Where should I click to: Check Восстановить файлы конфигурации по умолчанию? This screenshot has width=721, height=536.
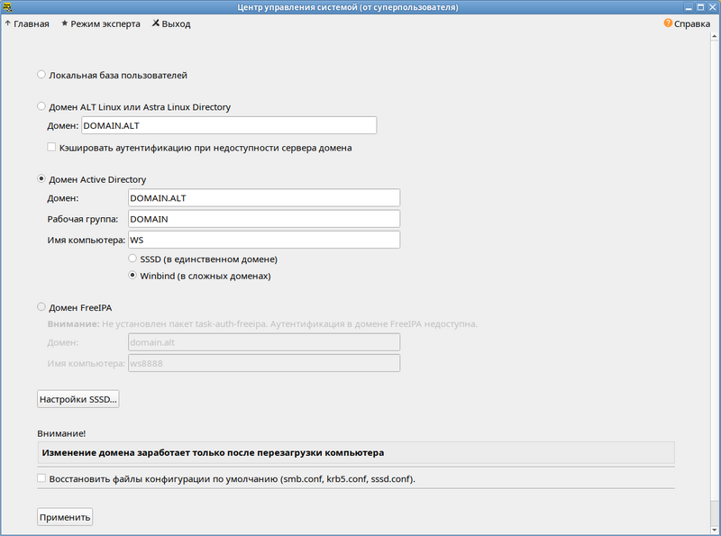tap(41, 478)
